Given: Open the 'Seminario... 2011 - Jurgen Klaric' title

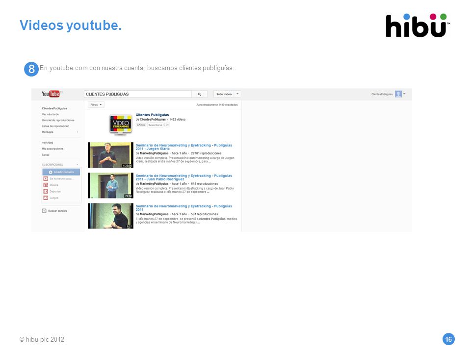Looking at the screenshot, I should [184, 147].
